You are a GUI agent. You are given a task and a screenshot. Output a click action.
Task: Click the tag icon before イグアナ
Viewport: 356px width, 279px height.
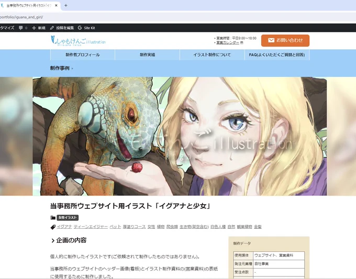53,227
